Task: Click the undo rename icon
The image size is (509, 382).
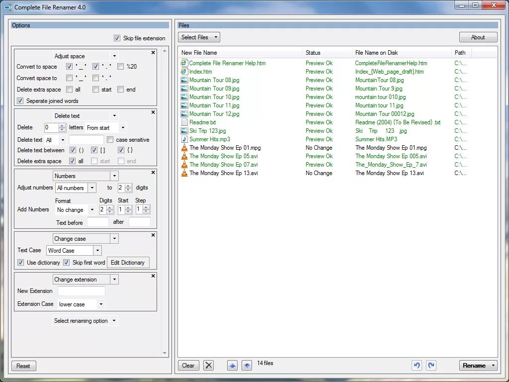Action: (x=417, y=366)
